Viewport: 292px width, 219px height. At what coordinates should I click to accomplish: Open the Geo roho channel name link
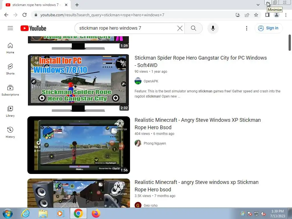click(x=151, y=205)
